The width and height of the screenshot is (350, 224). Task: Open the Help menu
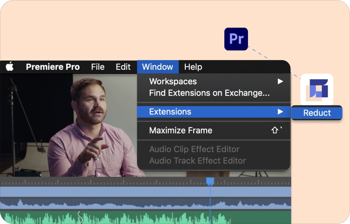point(193,67)
